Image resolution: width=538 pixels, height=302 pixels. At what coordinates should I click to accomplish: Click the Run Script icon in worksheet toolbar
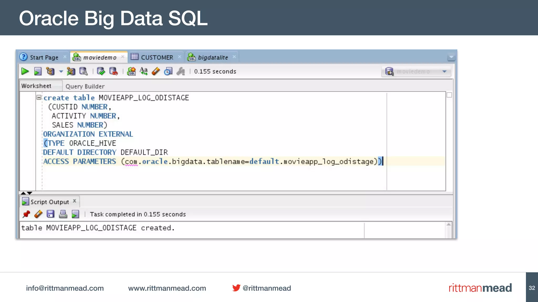point(38,71)
